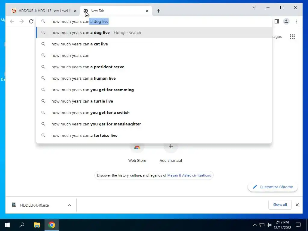Open the Chrome side panel icon
Image resolution: width=308 pixels, height=231 pixels.
click(277, 21)
